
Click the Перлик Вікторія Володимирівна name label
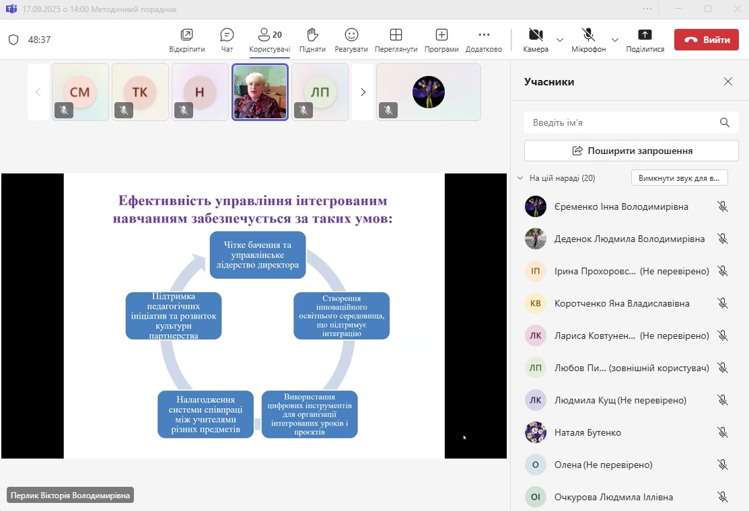point(70,496)
